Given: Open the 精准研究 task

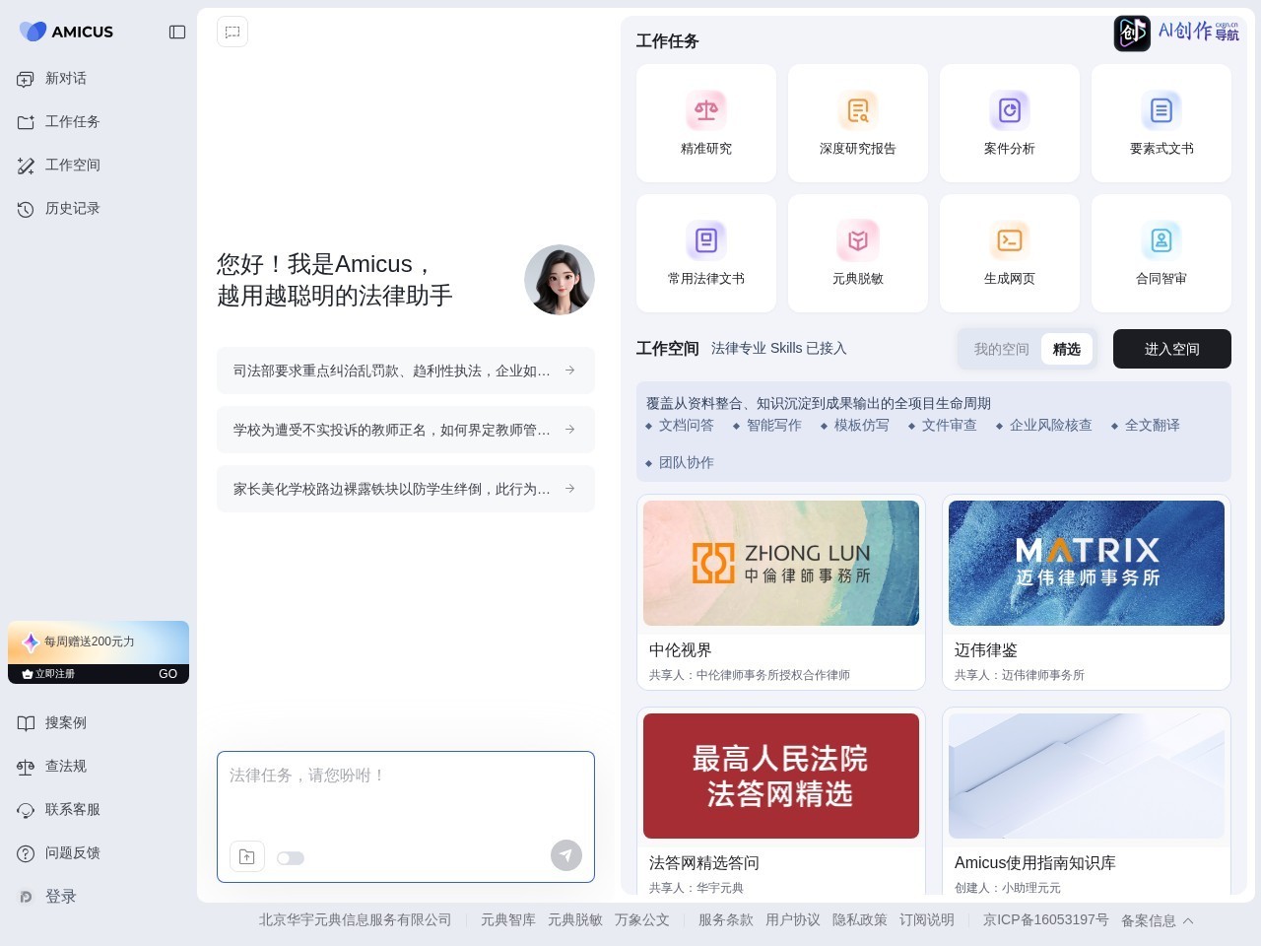Looking at the screenshot, I should point(706,123).
